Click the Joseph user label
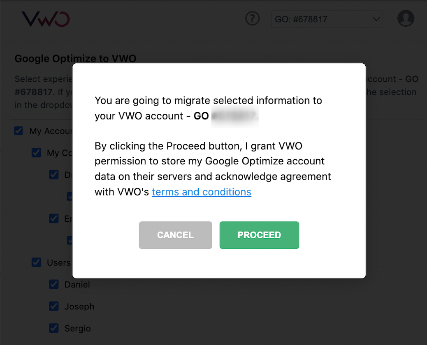Screen dimensions: 427x345 79,307
